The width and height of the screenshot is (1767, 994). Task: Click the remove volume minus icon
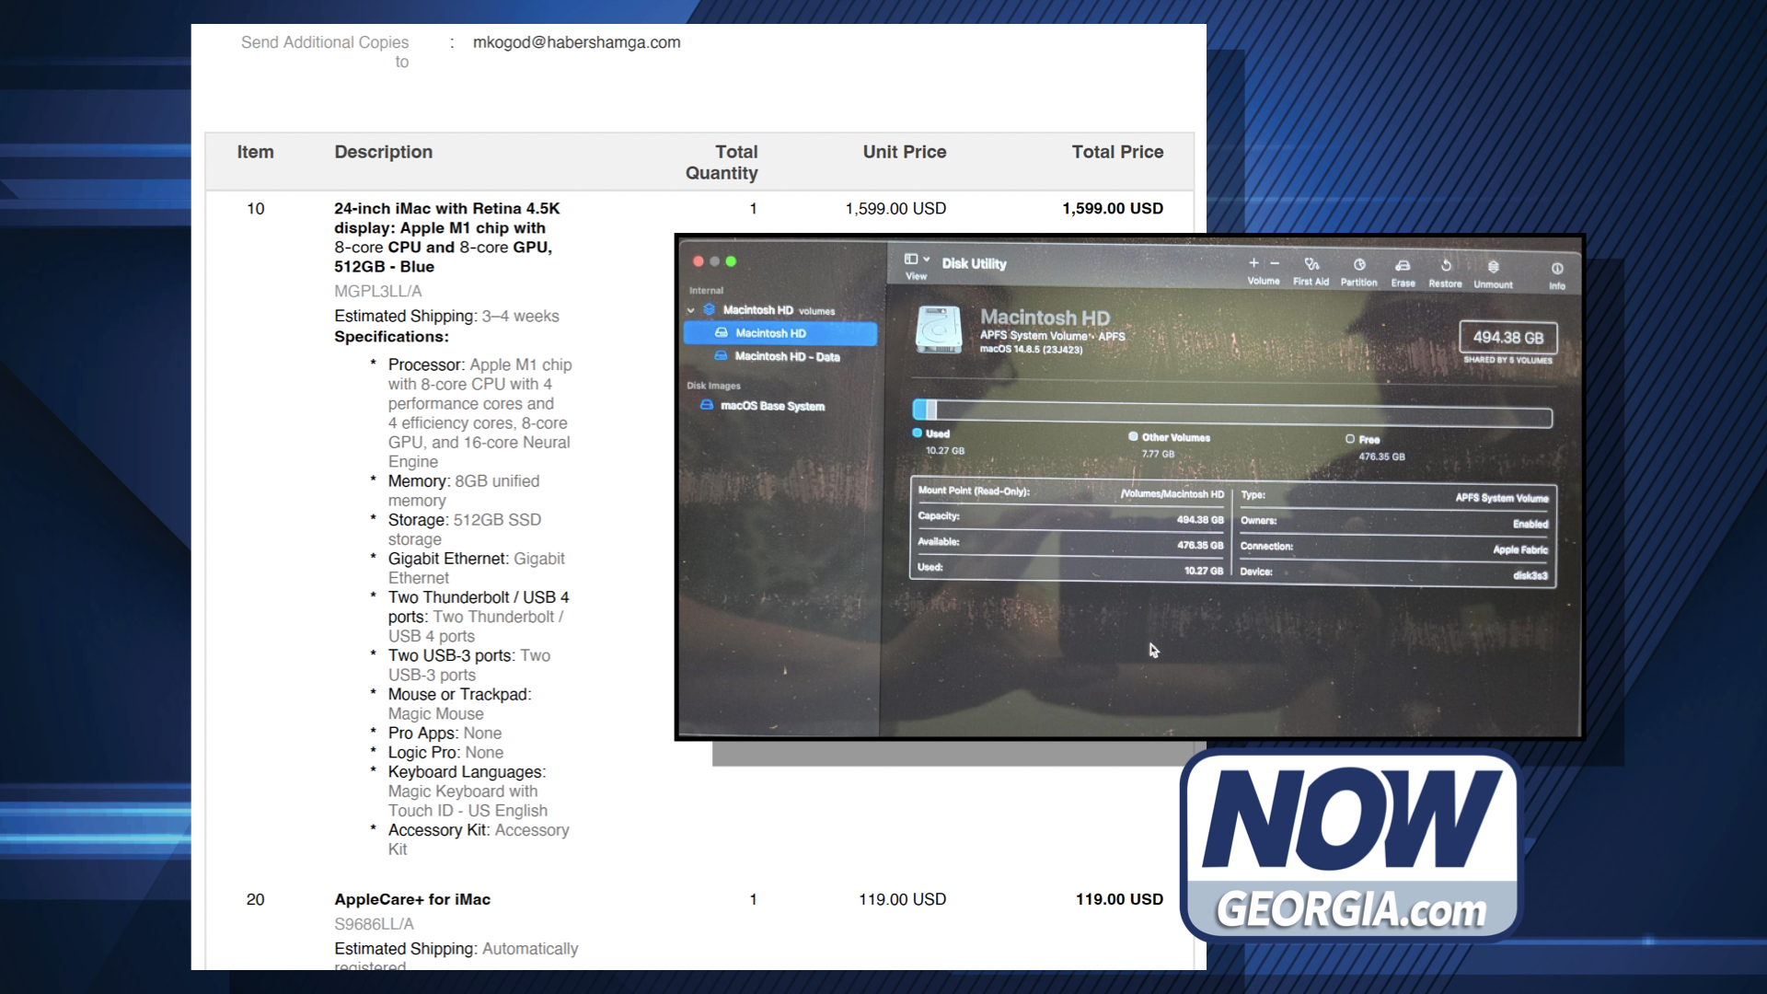(1275, 263)
